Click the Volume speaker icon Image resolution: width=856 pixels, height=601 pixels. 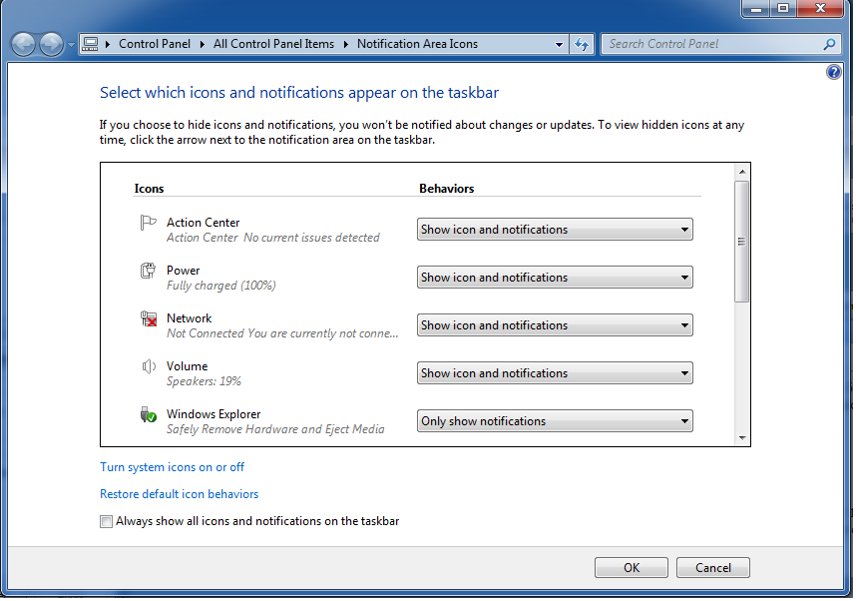tap(149, 366)
